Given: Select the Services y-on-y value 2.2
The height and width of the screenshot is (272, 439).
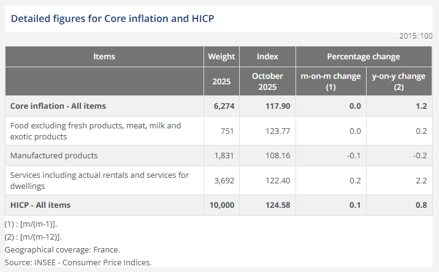Looking at the screenshot, I should pos(421,180).
